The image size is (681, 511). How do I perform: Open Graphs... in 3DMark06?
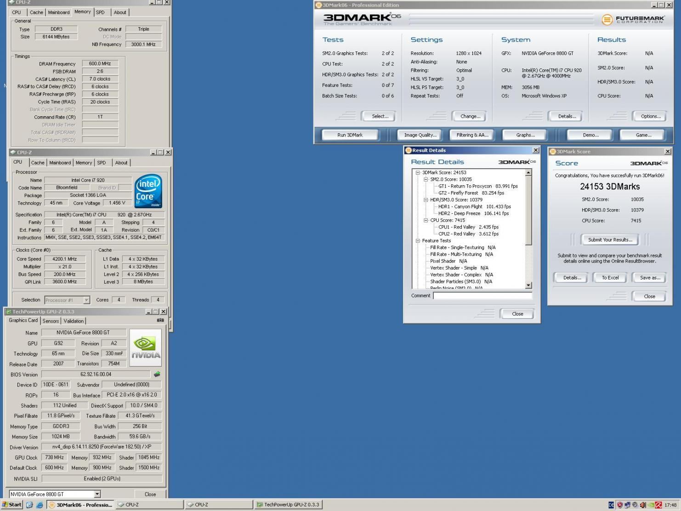[525, 135]
